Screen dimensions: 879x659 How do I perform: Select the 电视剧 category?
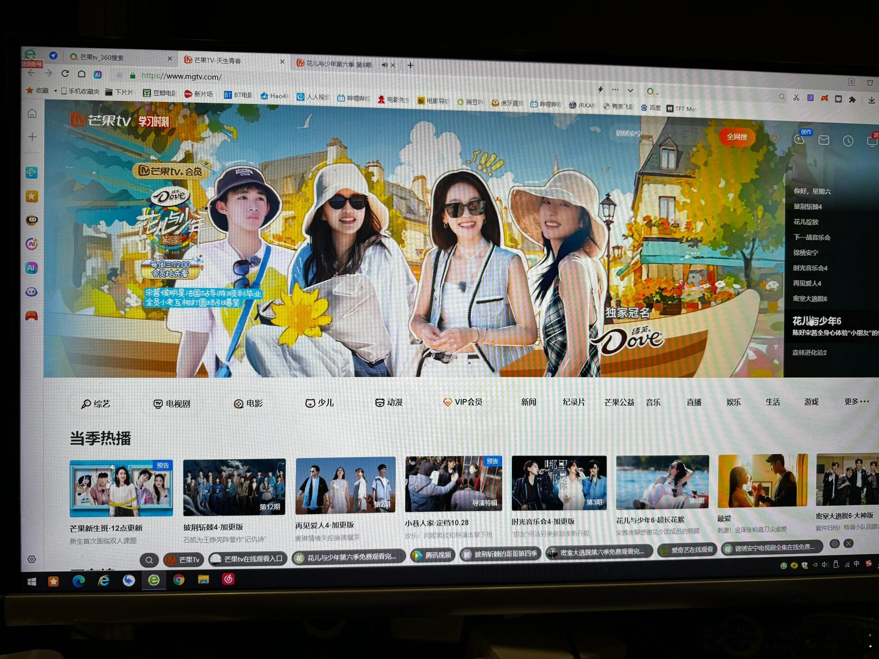[172, 404]
